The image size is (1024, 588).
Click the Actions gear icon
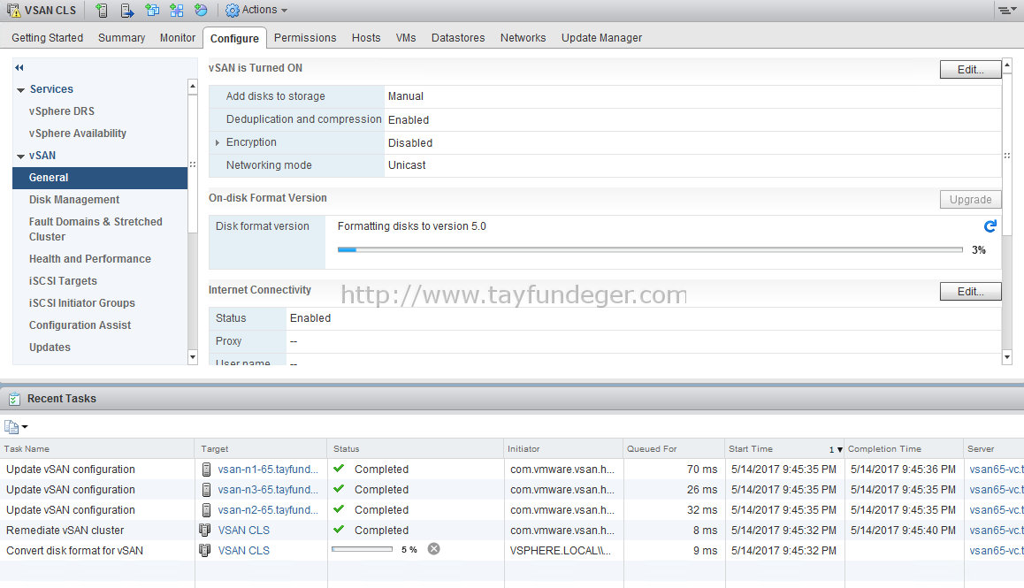(233, 10)
